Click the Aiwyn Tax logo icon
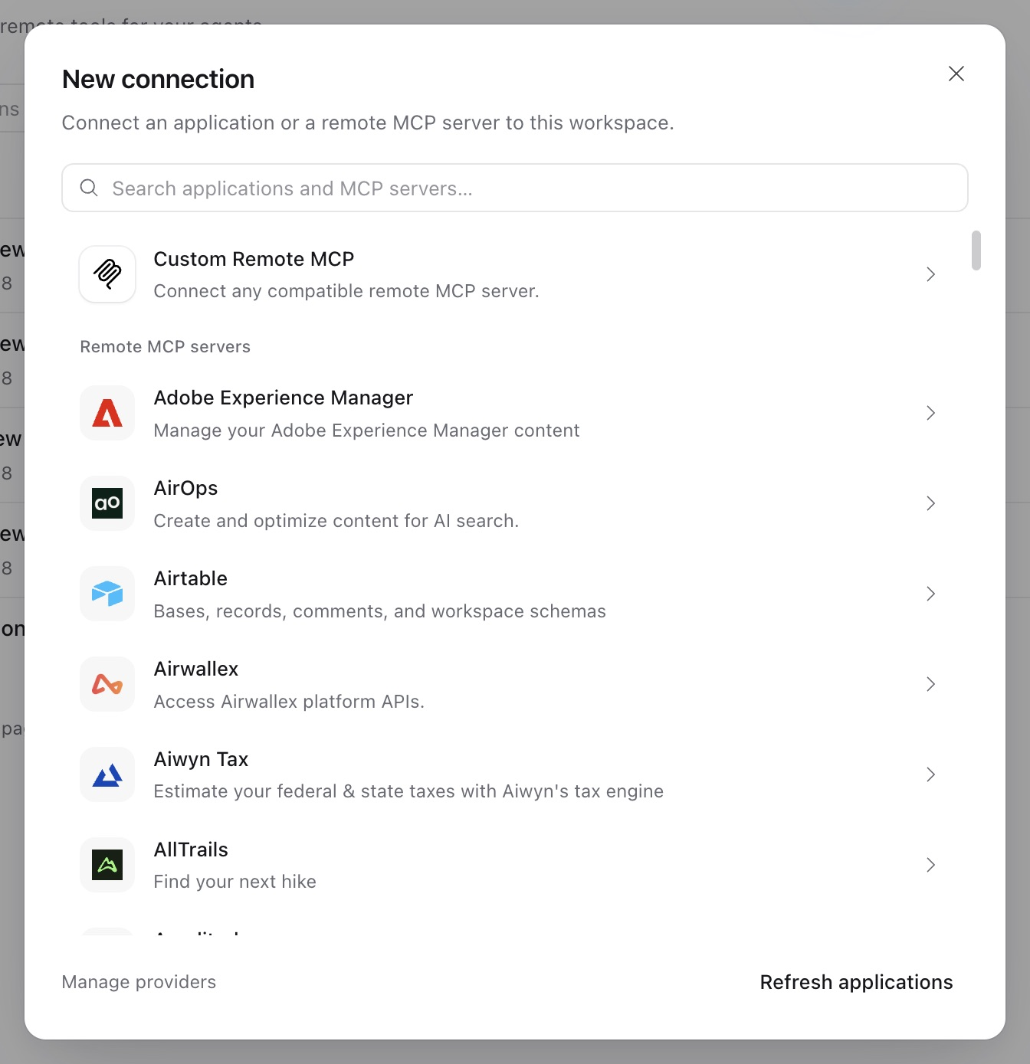This screenshot has height=1064, width=1030. tap(107, 774)
